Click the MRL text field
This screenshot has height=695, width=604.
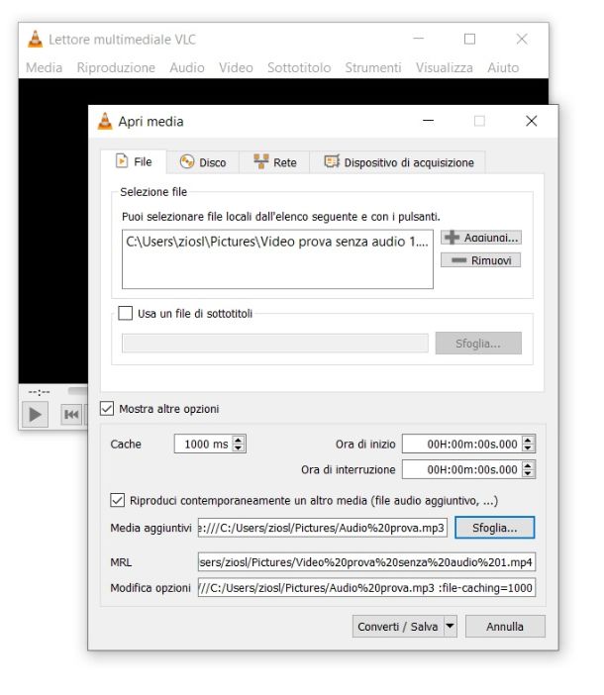[x=367, y=562]
